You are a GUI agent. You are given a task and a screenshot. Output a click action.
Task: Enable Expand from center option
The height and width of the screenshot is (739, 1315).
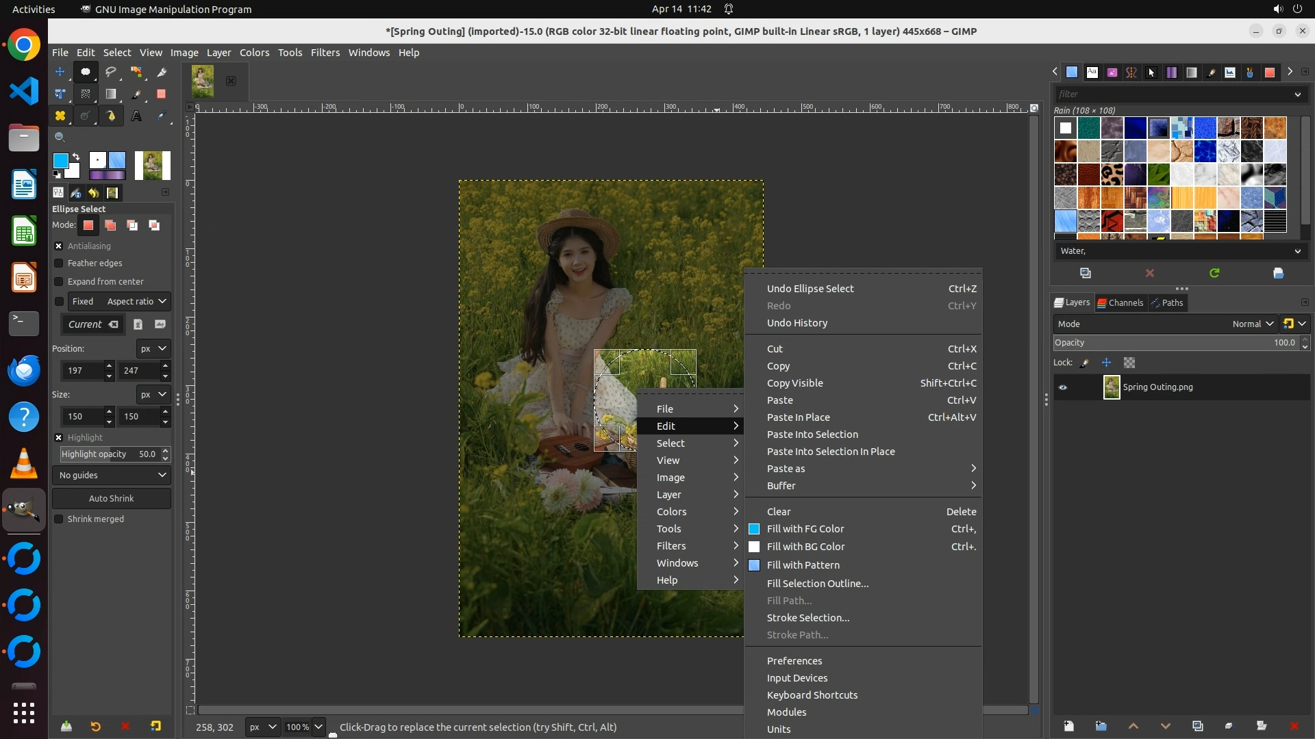59,282
